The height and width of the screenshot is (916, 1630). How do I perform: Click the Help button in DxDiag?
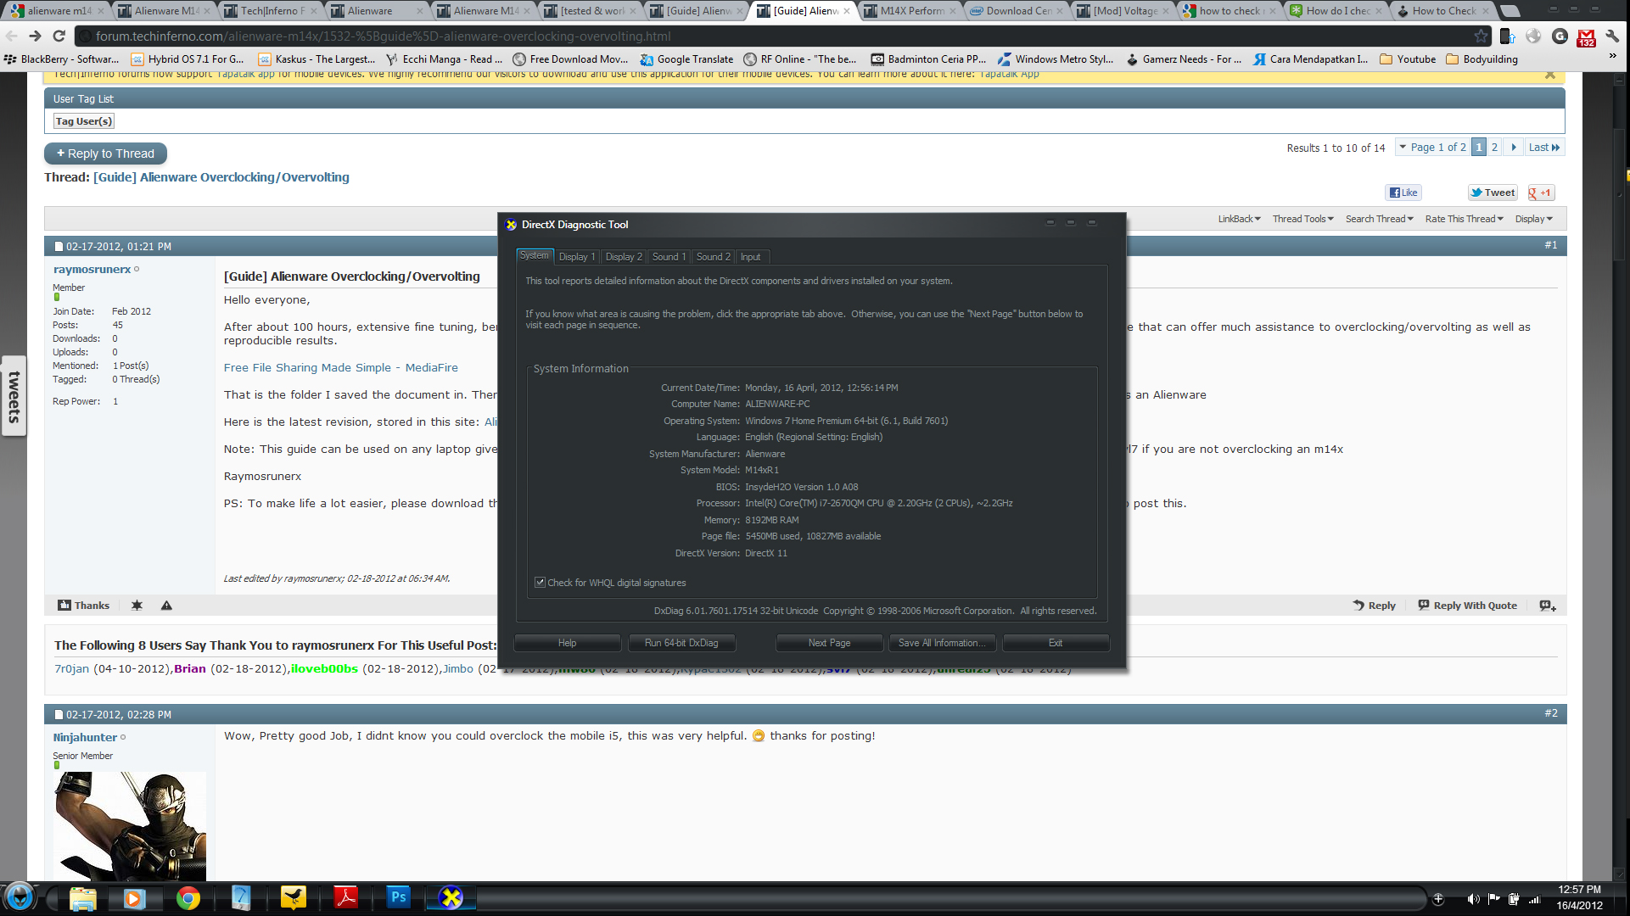(x=567, y=643)
